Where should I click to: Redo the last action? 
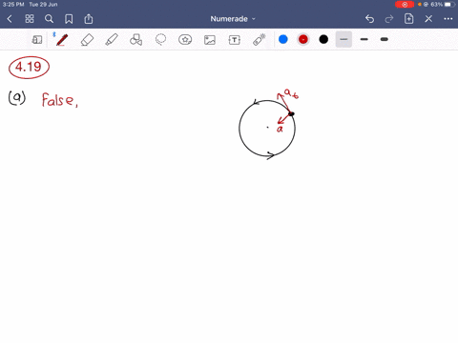389,19
